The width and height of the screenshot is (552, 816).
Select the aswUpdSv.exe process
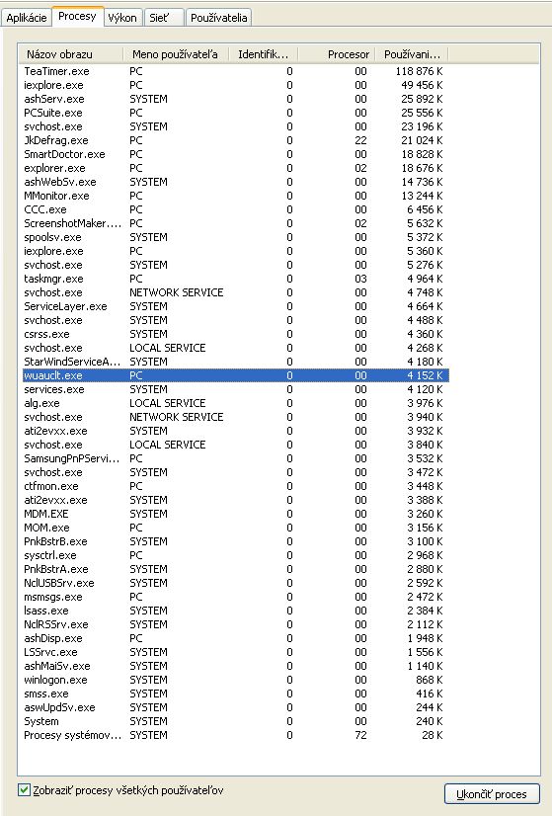(x=236, y=707)
